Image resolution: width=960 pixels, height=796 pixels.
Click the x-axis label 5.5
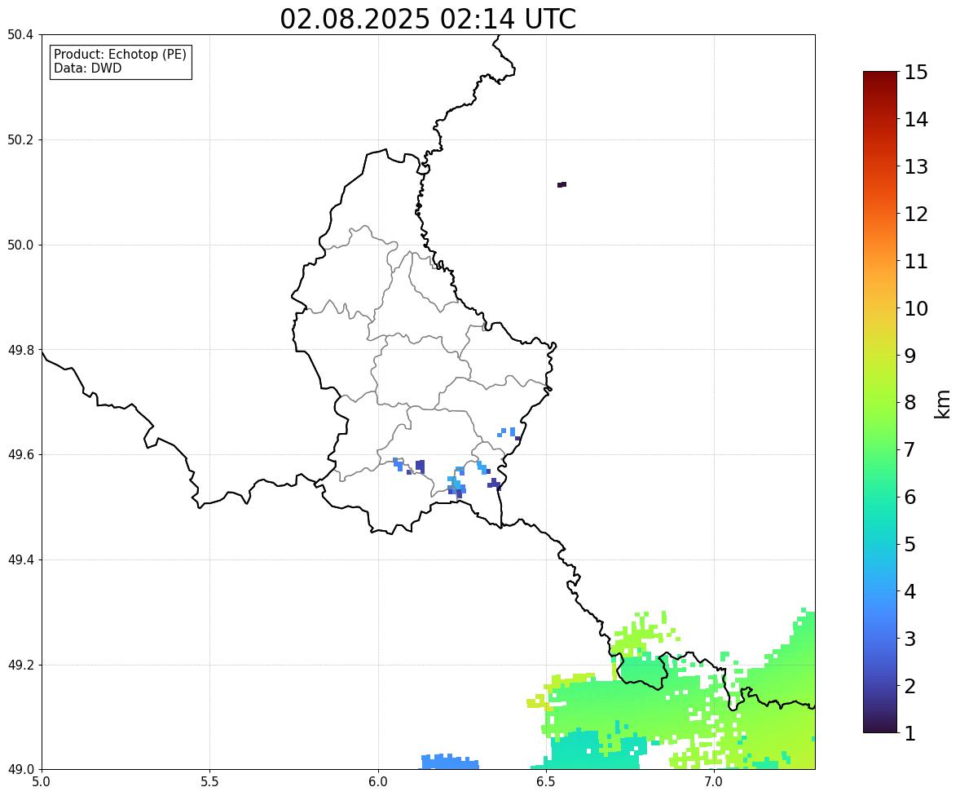pyautogui.click(x=209, y=782)
